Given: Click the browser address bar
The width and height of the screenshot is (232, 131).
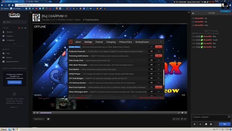Looking at the screenshot, I should [x=119, y=5].
